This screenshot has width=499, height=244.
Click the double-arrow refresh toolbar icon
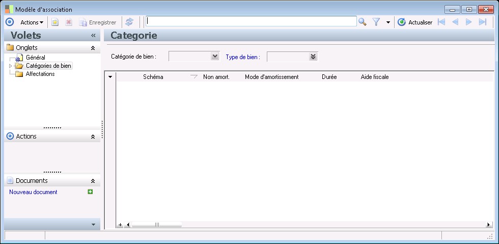tap(129, 22)
